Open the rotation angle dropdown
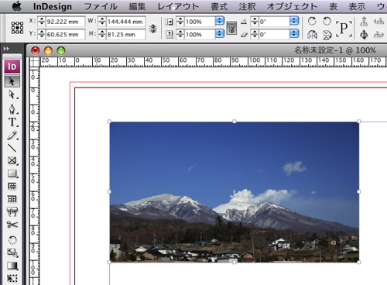The image size is (387, 285). 294,21
